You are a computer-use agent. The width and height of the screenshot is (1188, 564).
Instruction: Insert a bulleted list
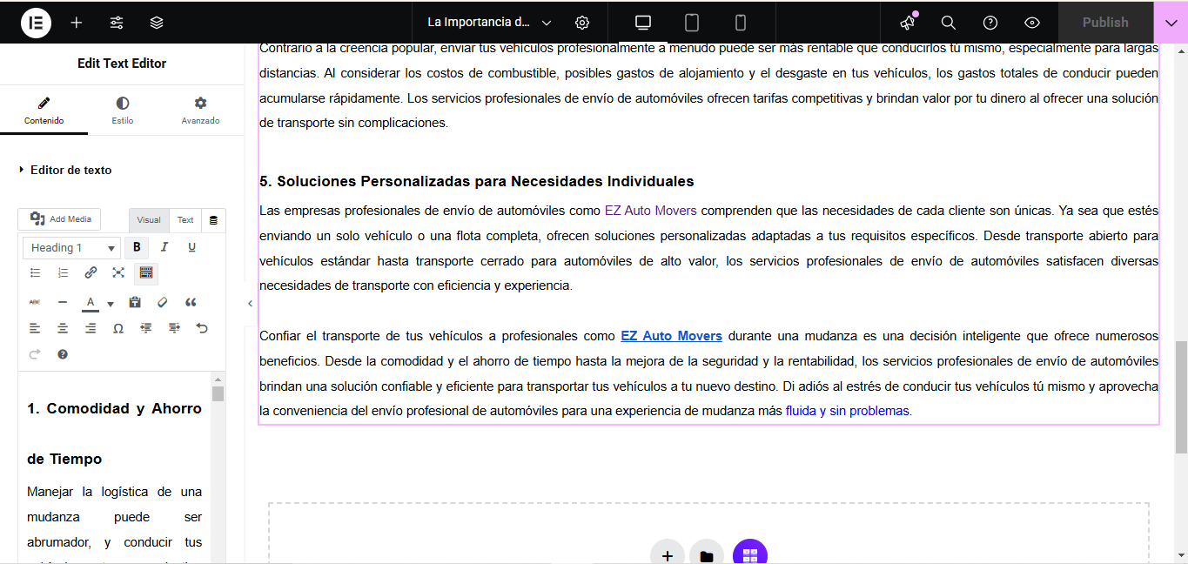click(x=35, y=273)
